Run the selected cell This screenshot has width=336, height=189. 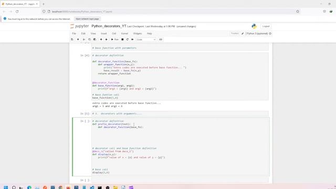[x=114, y=39]
